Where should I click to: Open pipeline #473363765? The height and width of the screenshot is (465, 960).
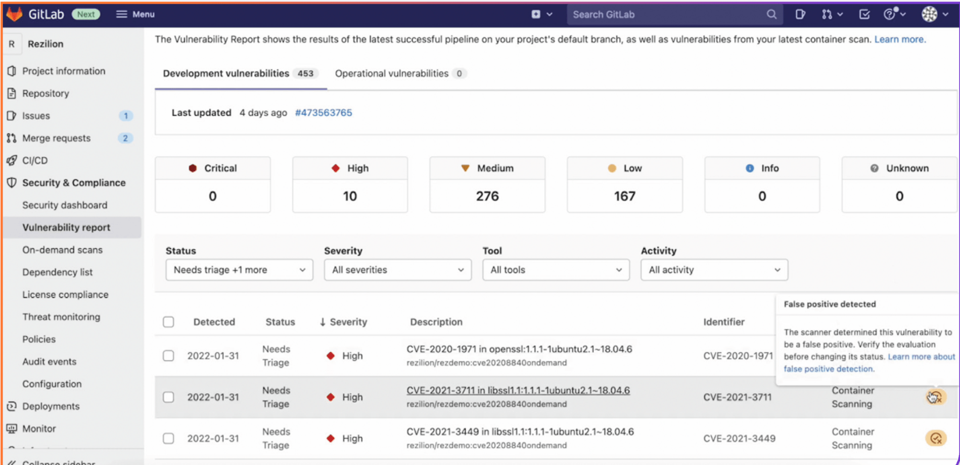coord(324,112)
